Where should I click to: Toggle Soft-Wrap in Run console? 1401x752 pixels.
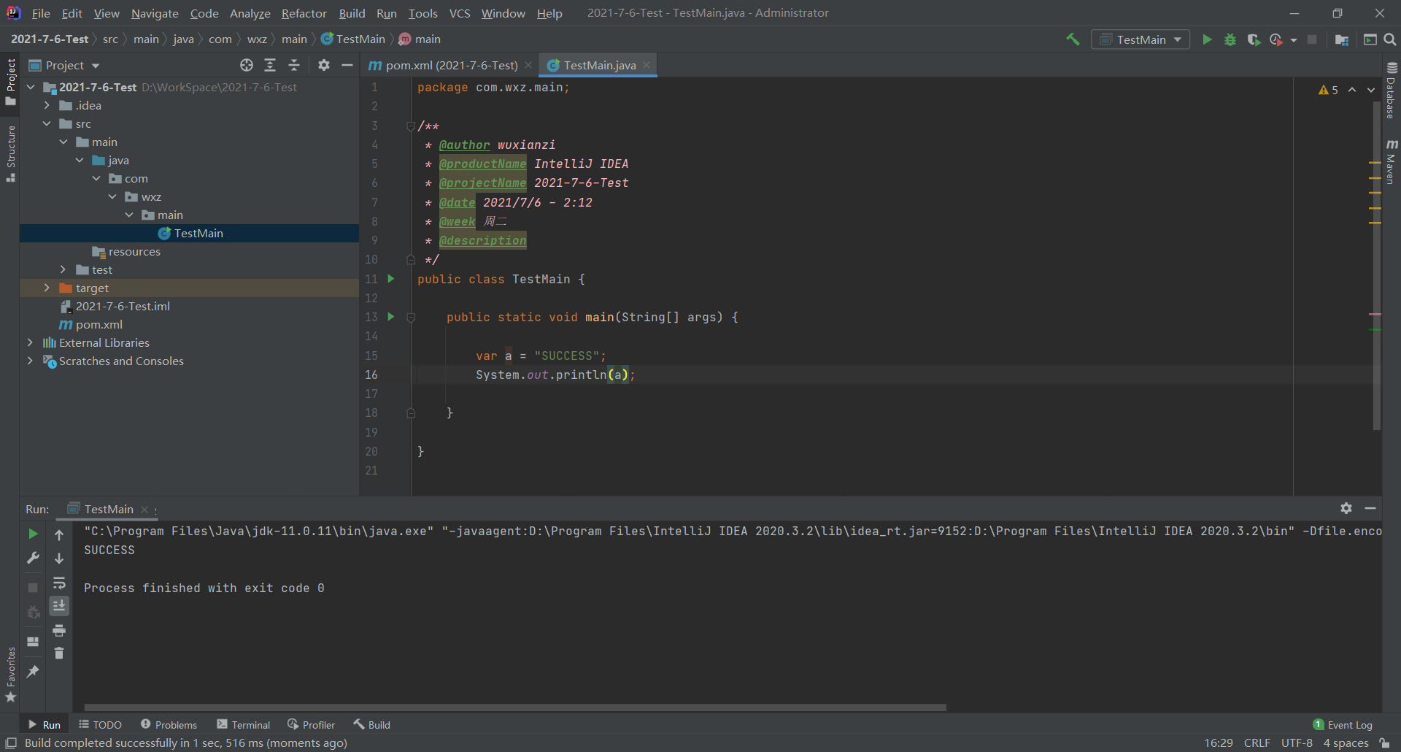tap(59, 583)
